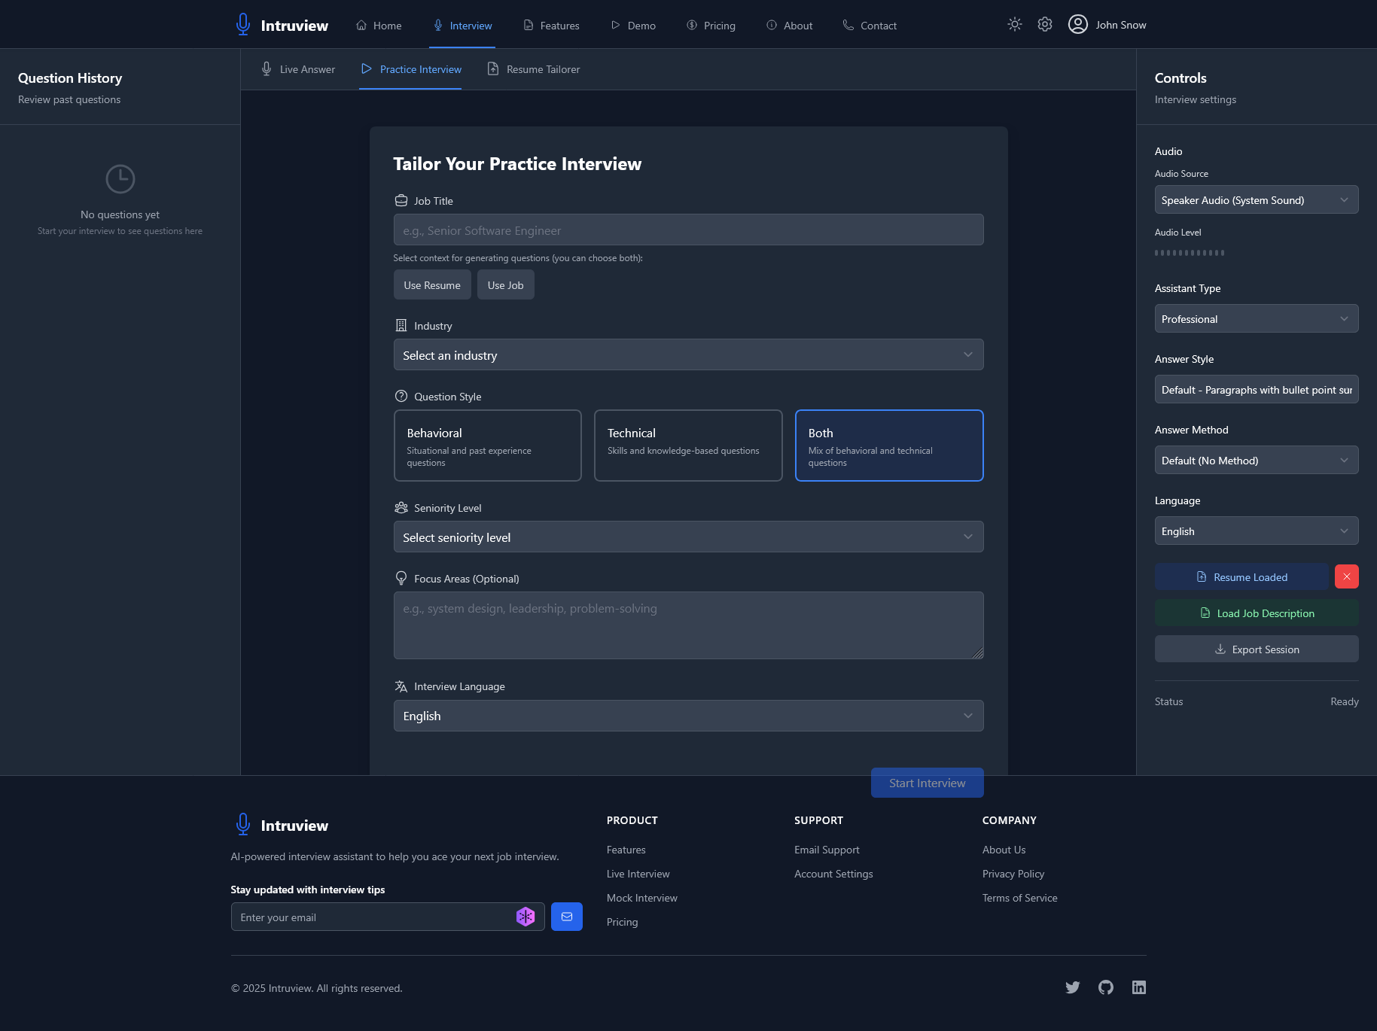The width and height of the screenshot is (1377, 1031).
Task: Click the question mark icon by Question Style
Action: (x=401, y=396)
